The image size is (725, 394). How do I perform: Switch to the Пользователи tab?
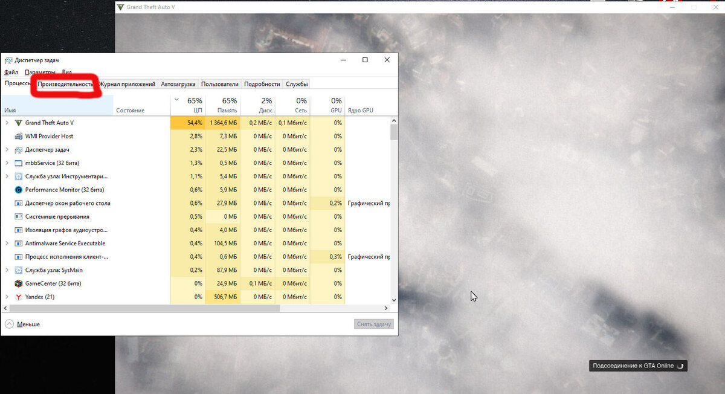tap(220, 84)
